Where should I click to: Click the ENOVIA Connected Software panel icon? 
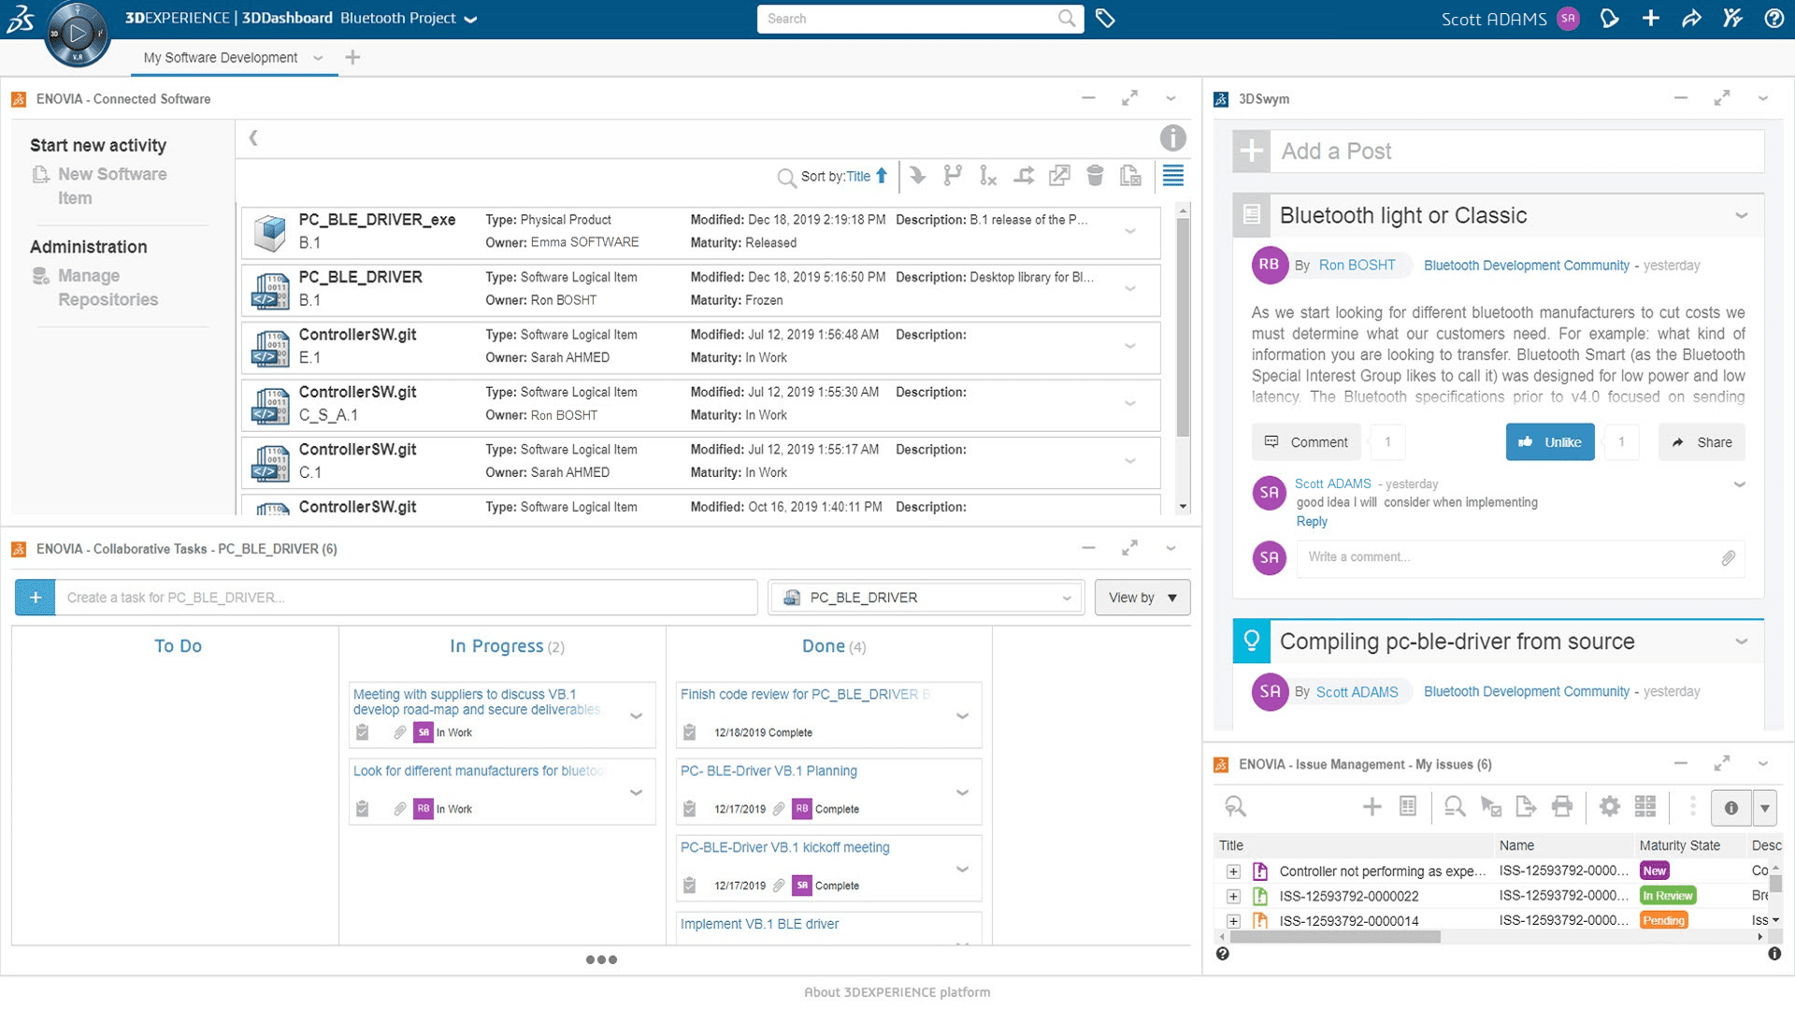pyautogui.click(x=19, y=98)
